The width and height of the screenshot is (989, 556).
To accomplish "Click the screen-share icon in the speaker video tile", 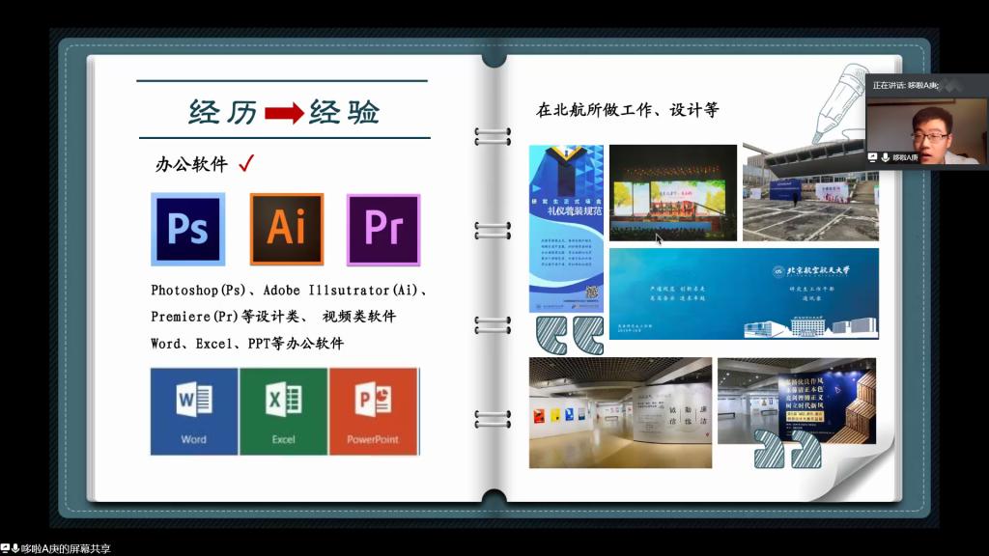I will pyautogui.click(x=872, y=157).
